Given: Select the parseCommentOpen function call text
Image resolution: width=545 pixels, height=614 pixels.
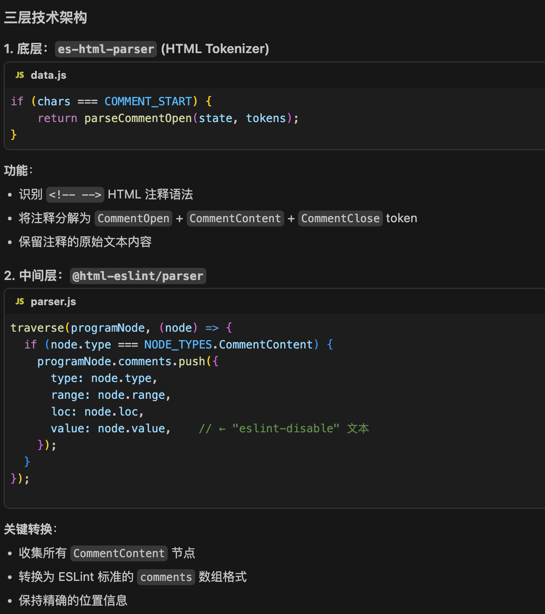Looking at the screenshot, I should [x=137, y=118].
